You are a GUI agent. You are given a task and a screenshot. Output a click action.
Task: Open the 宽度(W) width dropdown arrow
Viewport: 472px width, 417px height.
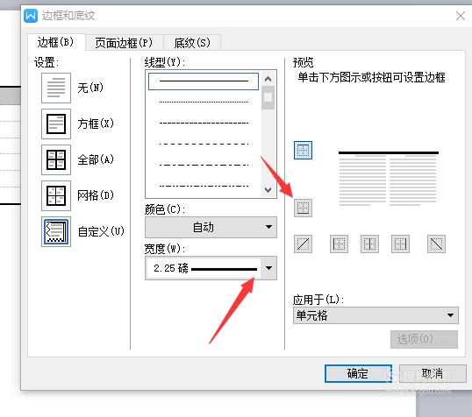pos(268,268)
